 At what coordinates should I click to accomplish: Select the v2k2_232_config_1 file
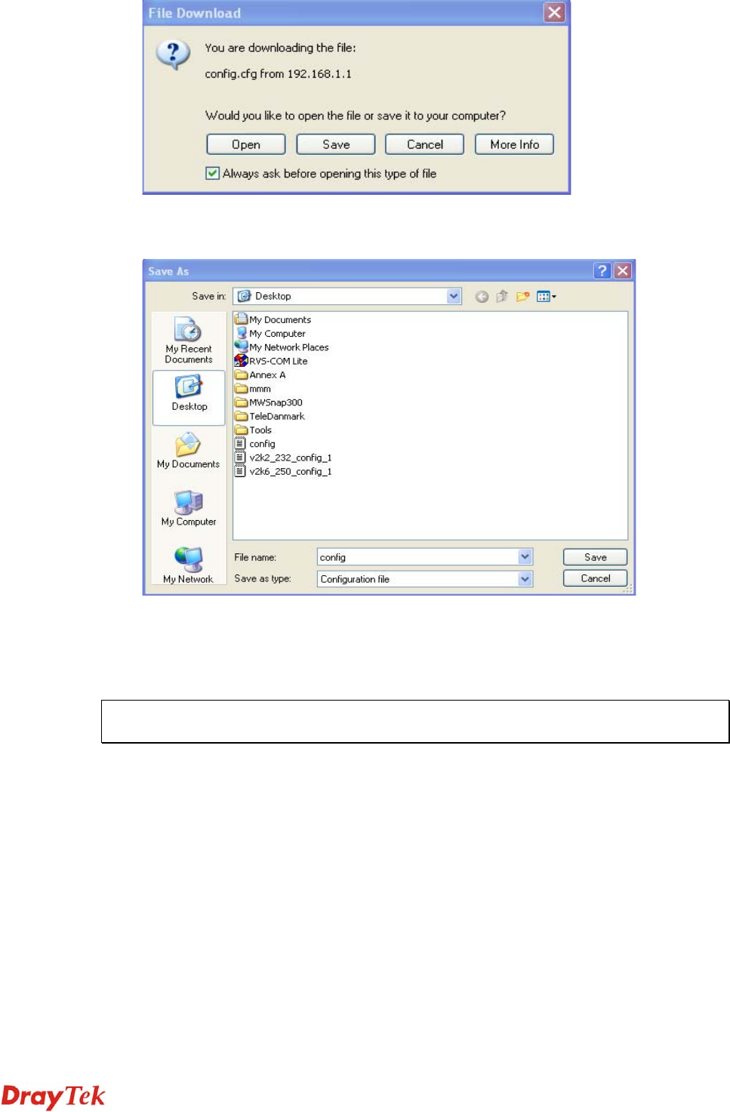[x=283, y=457]
